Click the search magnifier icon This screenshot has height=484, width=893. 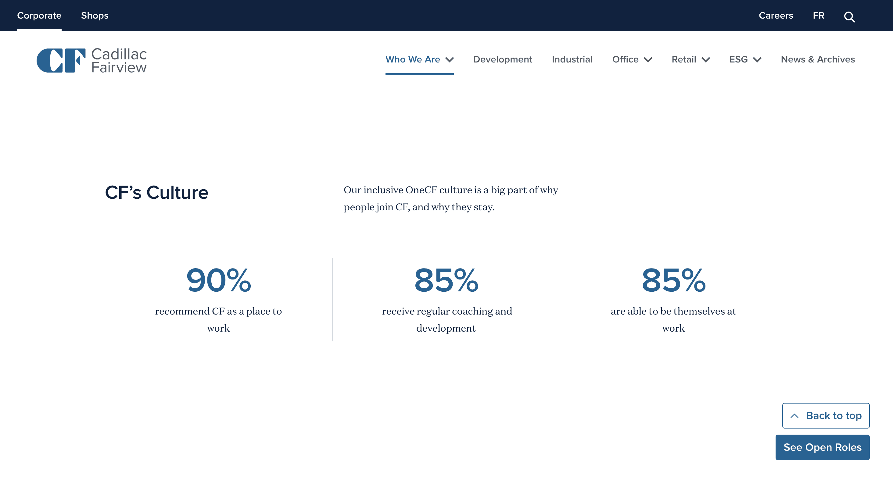coord(849,16)
